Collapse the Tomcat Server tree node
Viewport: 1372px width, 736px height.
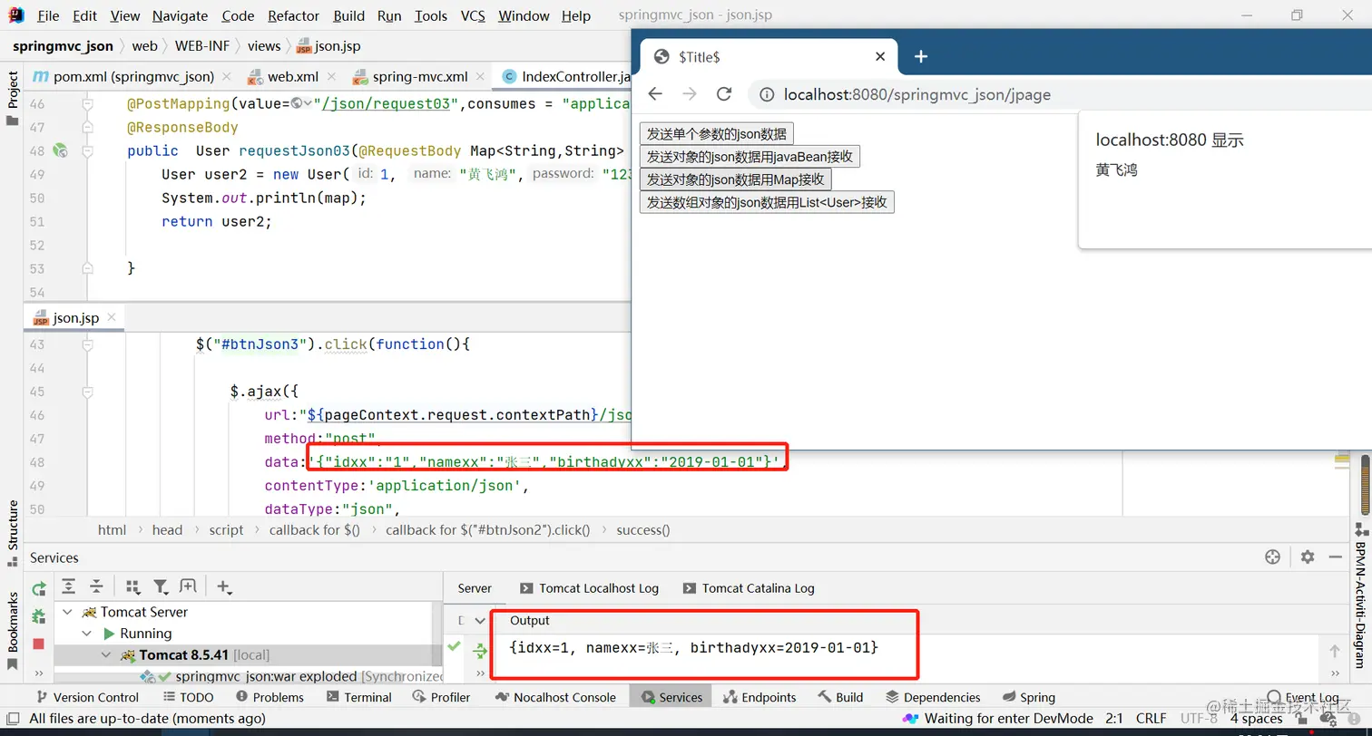[x=67, y=612]
